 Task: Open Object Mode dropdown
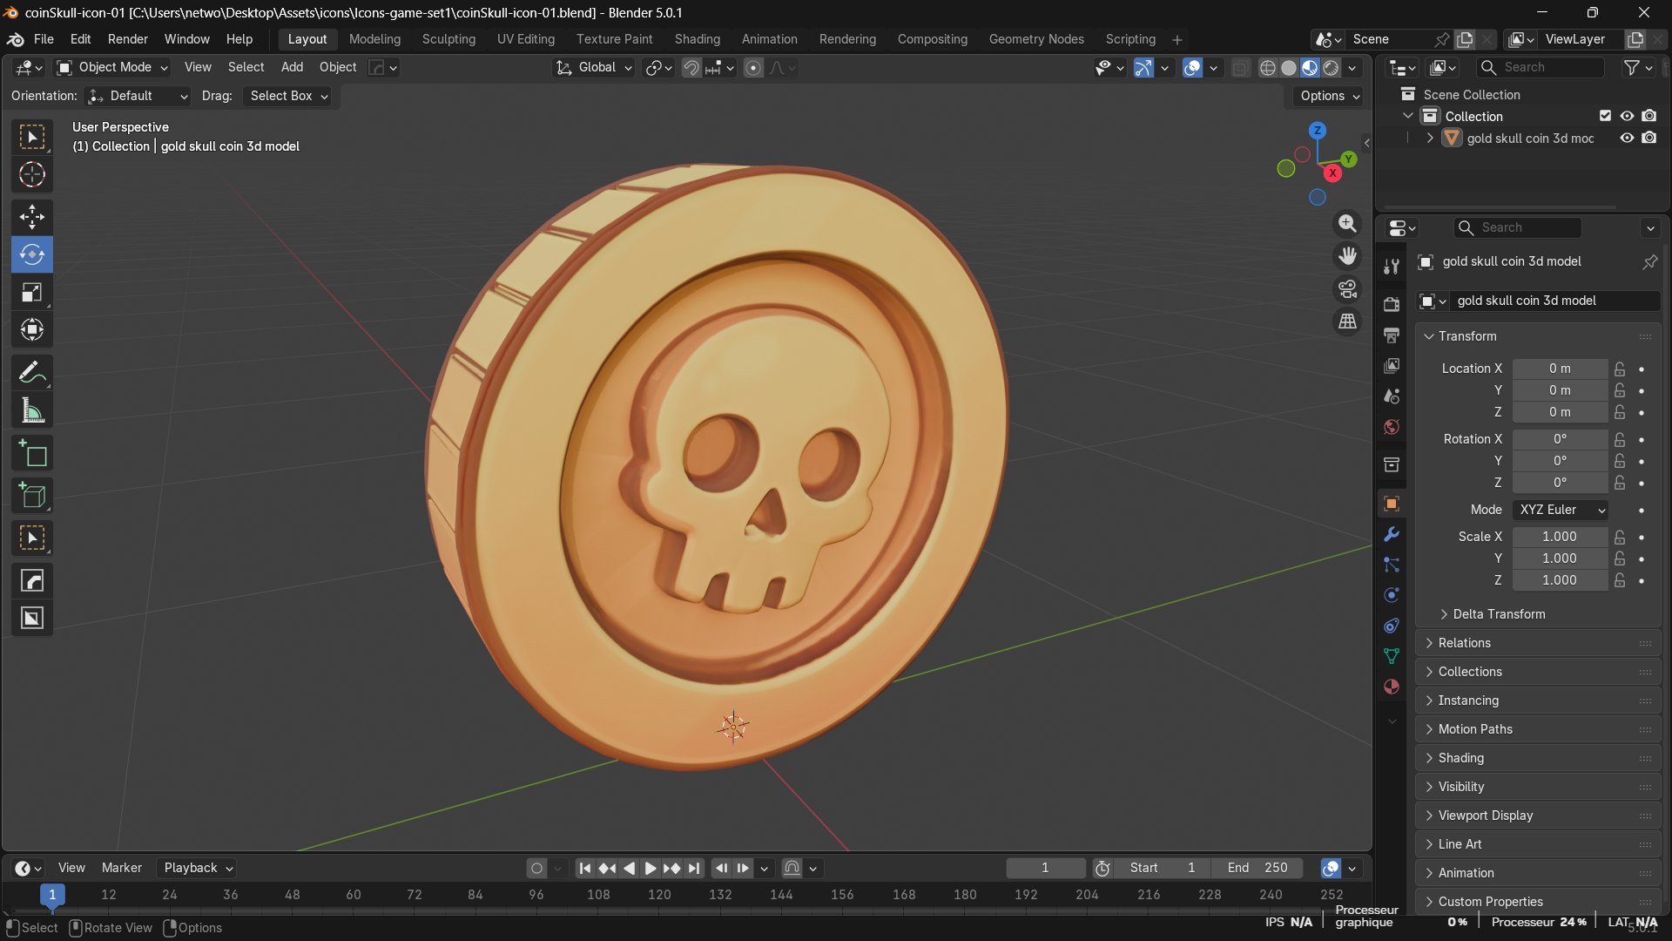(111, 68)
